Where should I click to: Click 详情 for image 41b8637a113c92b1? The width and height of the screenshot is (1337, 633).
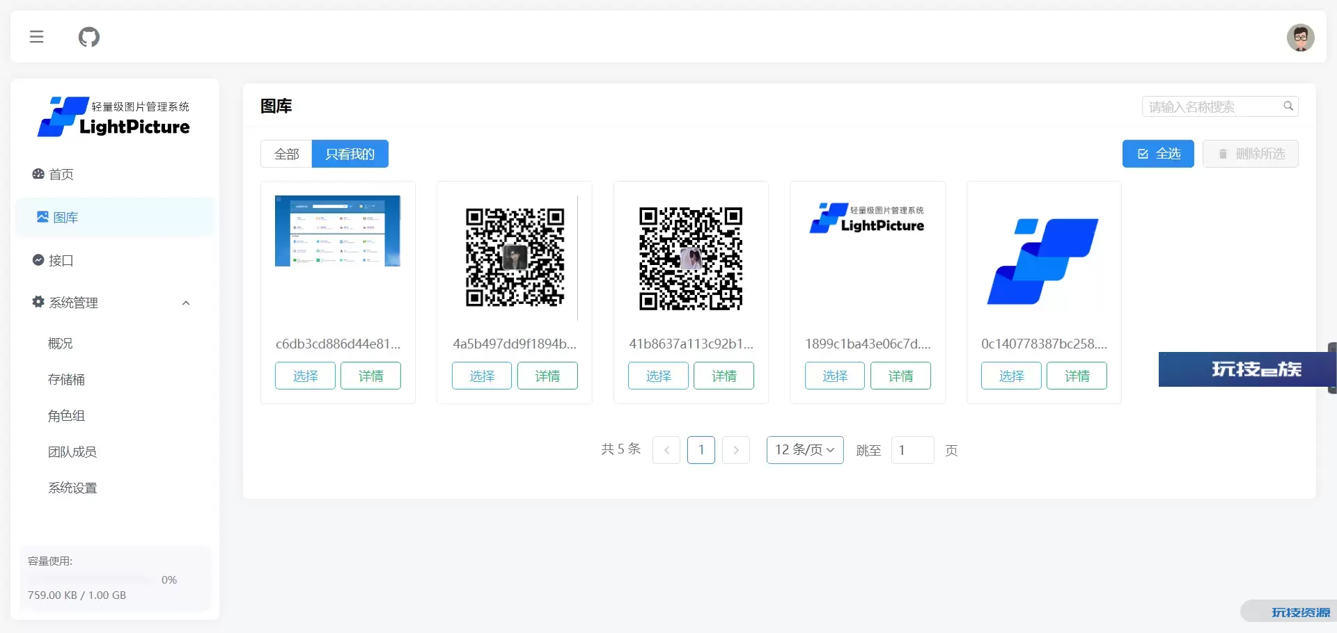724,376
